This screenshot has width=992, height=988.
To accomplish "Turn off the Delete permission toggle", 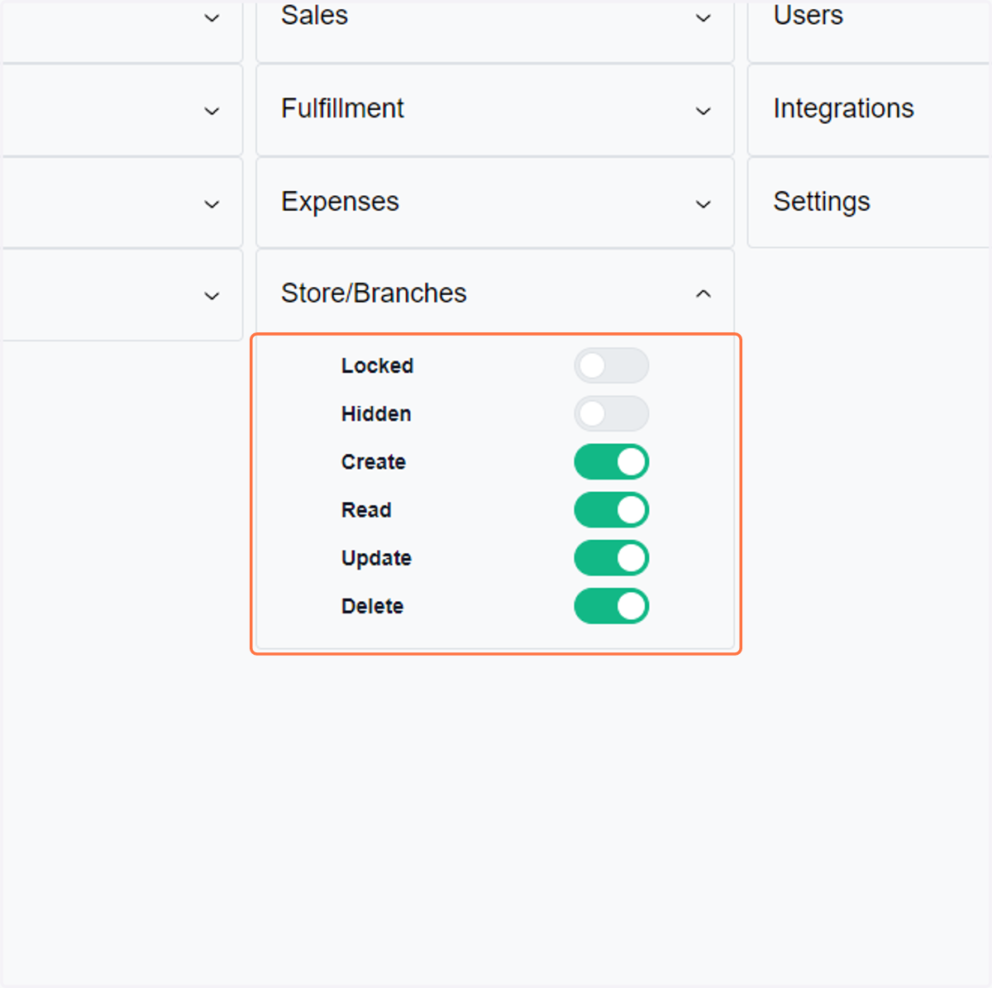I will (612, 606).
